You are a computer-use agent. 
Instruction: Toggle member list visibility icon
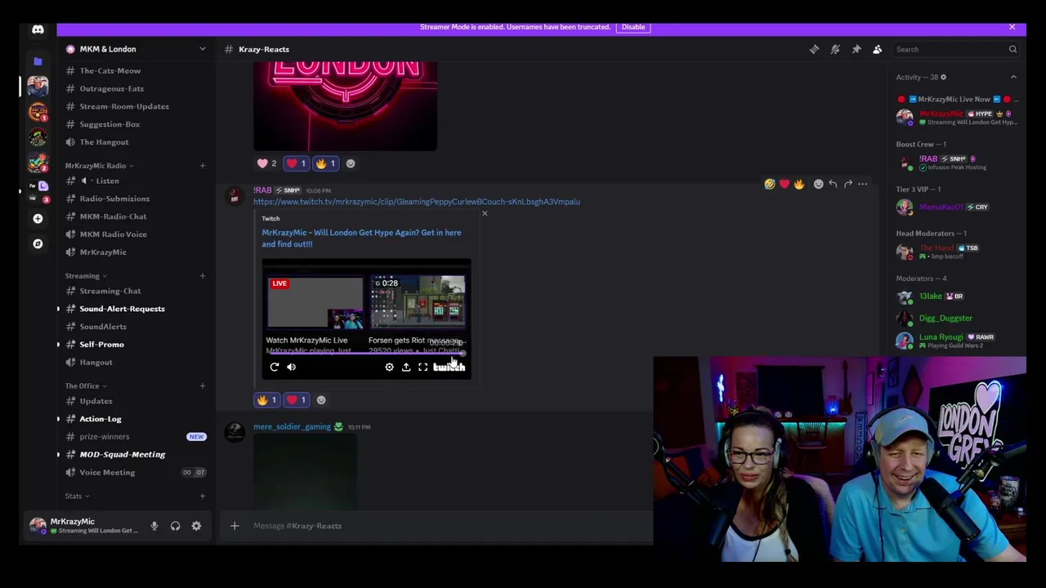click(x=877, y=49)
